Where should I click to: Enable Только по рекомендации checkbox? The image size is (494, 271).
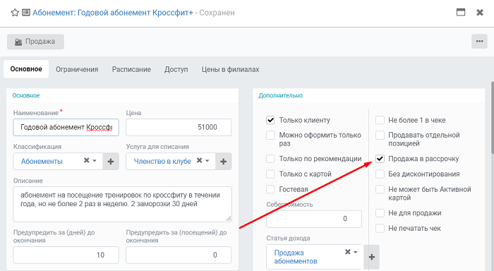pyautogui.click(x=270, y=159)
